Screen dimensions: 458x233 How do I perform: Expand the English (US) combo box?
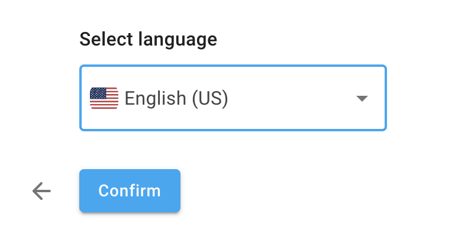(233, 98)
